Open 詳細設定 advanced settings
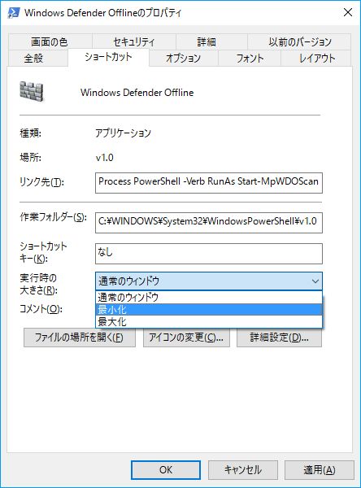This screenshot has height=488, width=361. coord(279,338)
